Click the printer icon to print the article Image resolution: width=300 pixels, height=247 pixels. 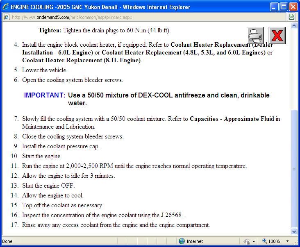pos(255,36)
